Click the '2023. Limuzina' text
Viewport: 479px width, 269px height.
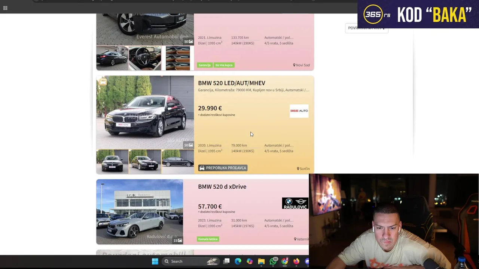(x=210, y=220)
